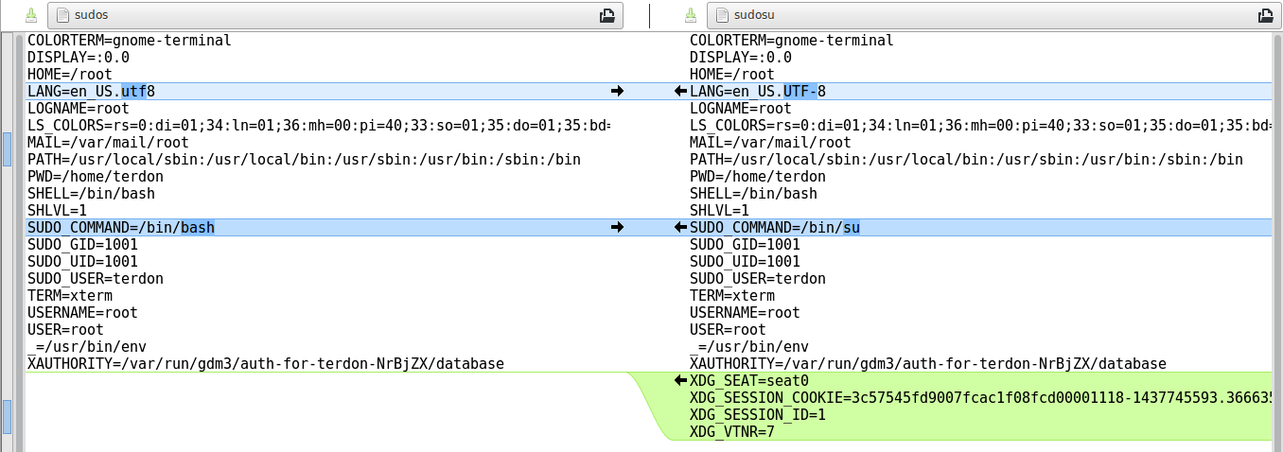Click LOGNAME=root line in left pane

(79, 109)
